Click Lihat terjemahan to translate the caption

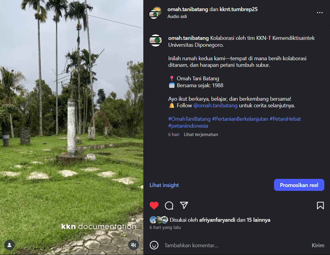click(201, 134)
